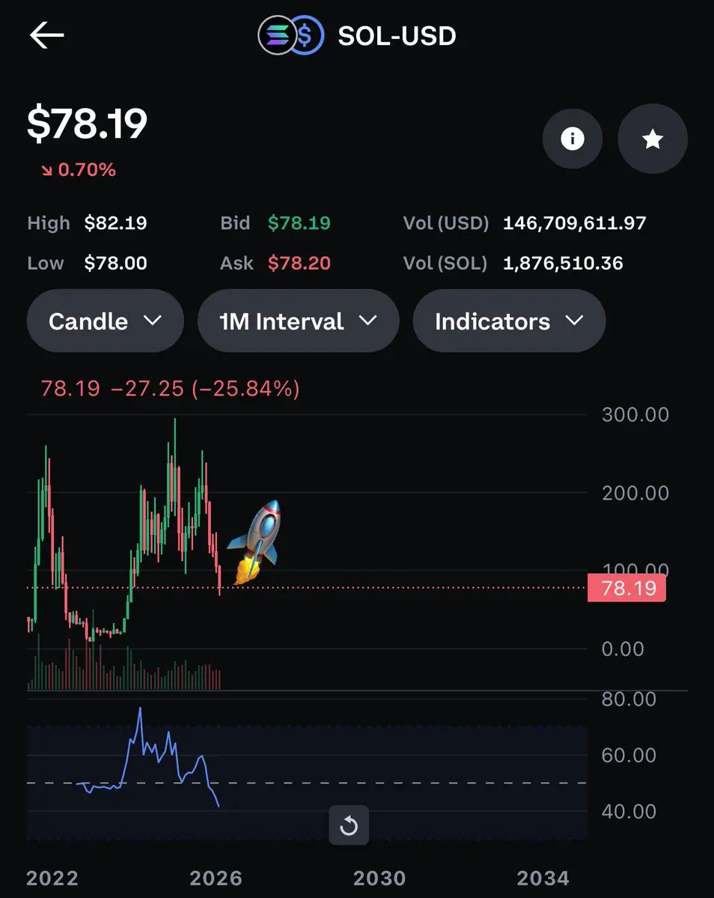Screen dimensions: 714x898
Task: Tap the 2026 time axis label
Action: [216, 878]
